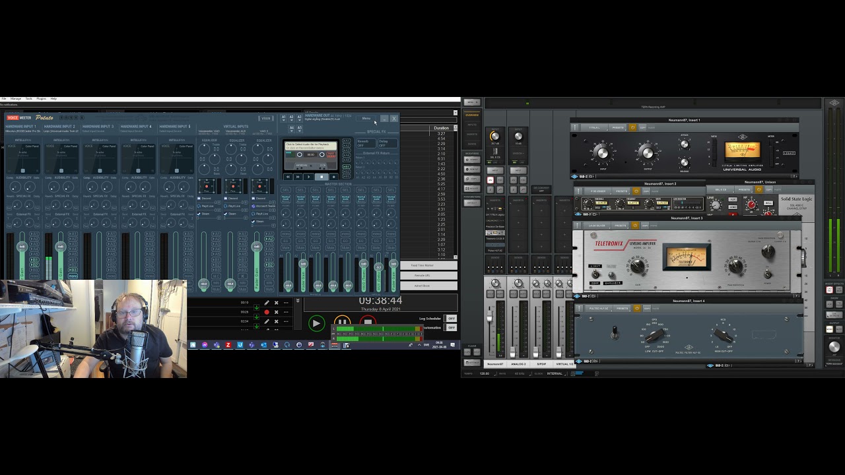This screenshot has height=475, width=845.
Task: Click the Duration column header
Action: (442, 128)
